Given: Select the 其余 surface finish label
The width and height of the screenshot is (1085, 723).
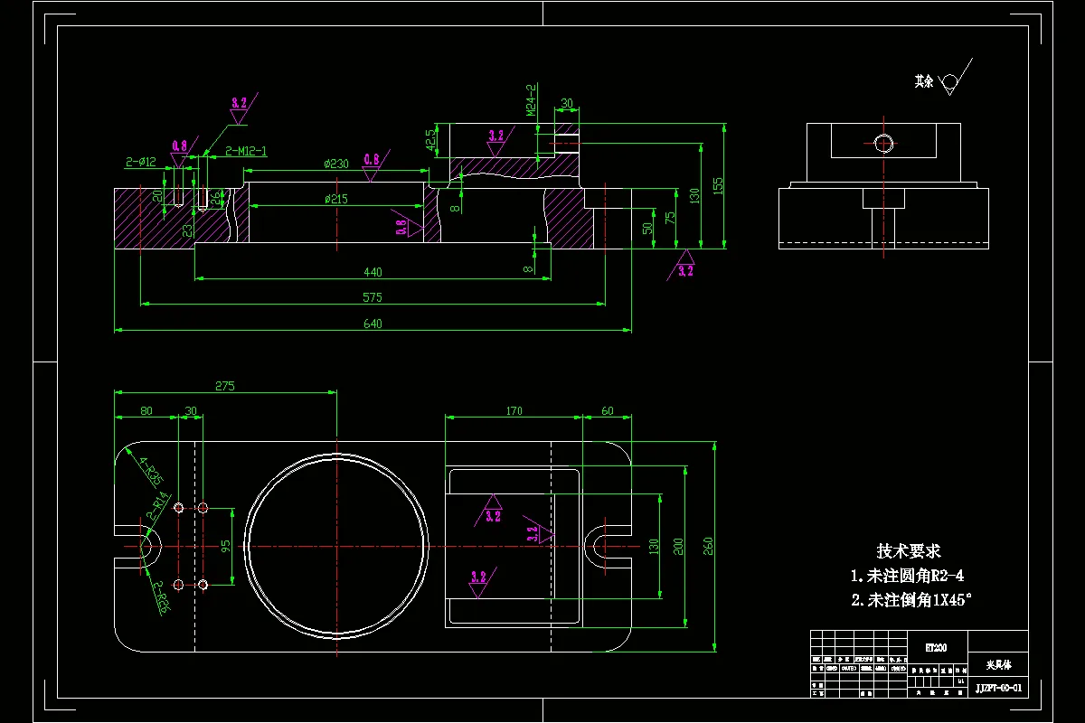Looking at the screenshot, I should (923, 81).
